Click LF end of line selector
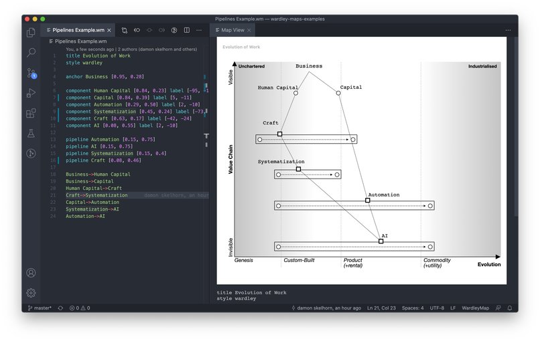 click(453, 308)
